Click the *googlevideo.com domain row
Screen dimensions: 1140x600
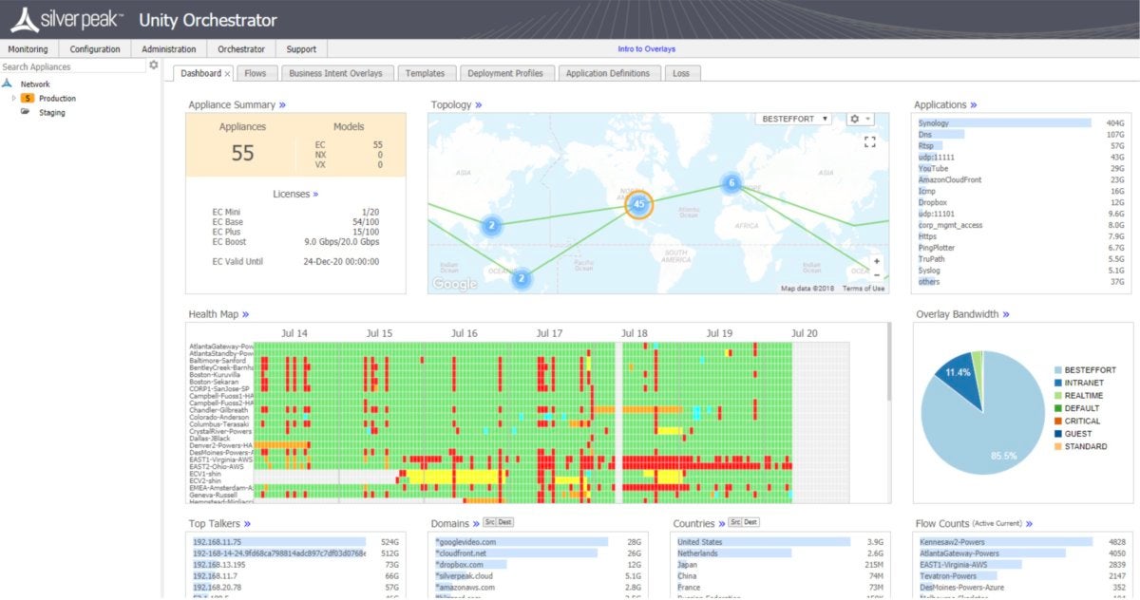coord(538,542)
